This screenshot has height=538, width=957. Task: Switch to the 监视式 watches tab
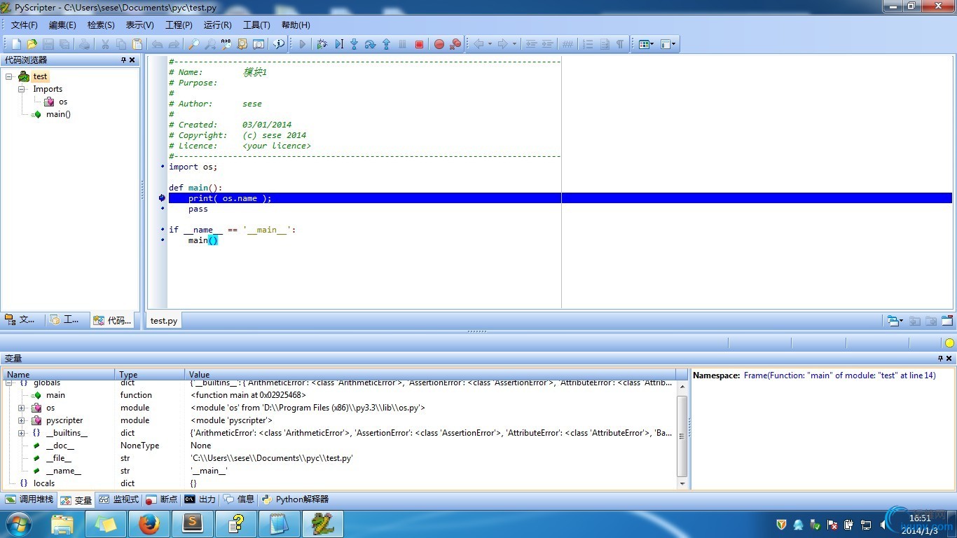(x=119, y=499)
